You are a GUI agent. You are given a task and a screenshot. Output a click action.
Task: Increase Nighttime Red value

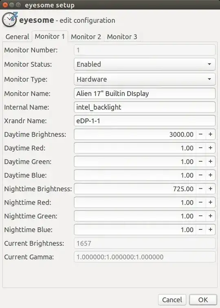click(210, 202)
